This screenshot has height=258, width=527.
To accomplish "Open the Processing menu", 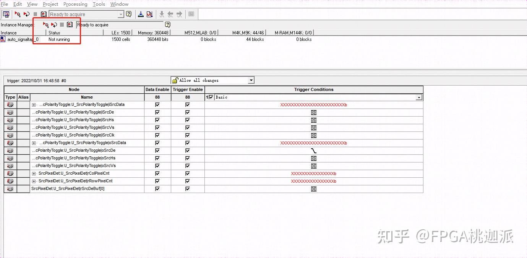I will click(x=75, y=4).
